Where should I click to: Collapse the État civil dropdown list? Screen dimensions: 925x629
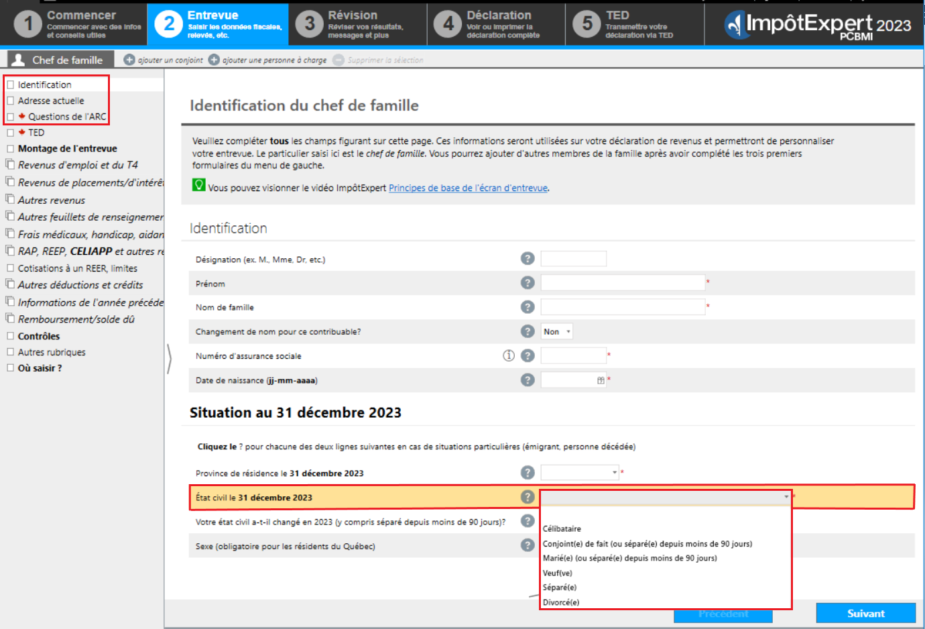[x=786, y=497]
